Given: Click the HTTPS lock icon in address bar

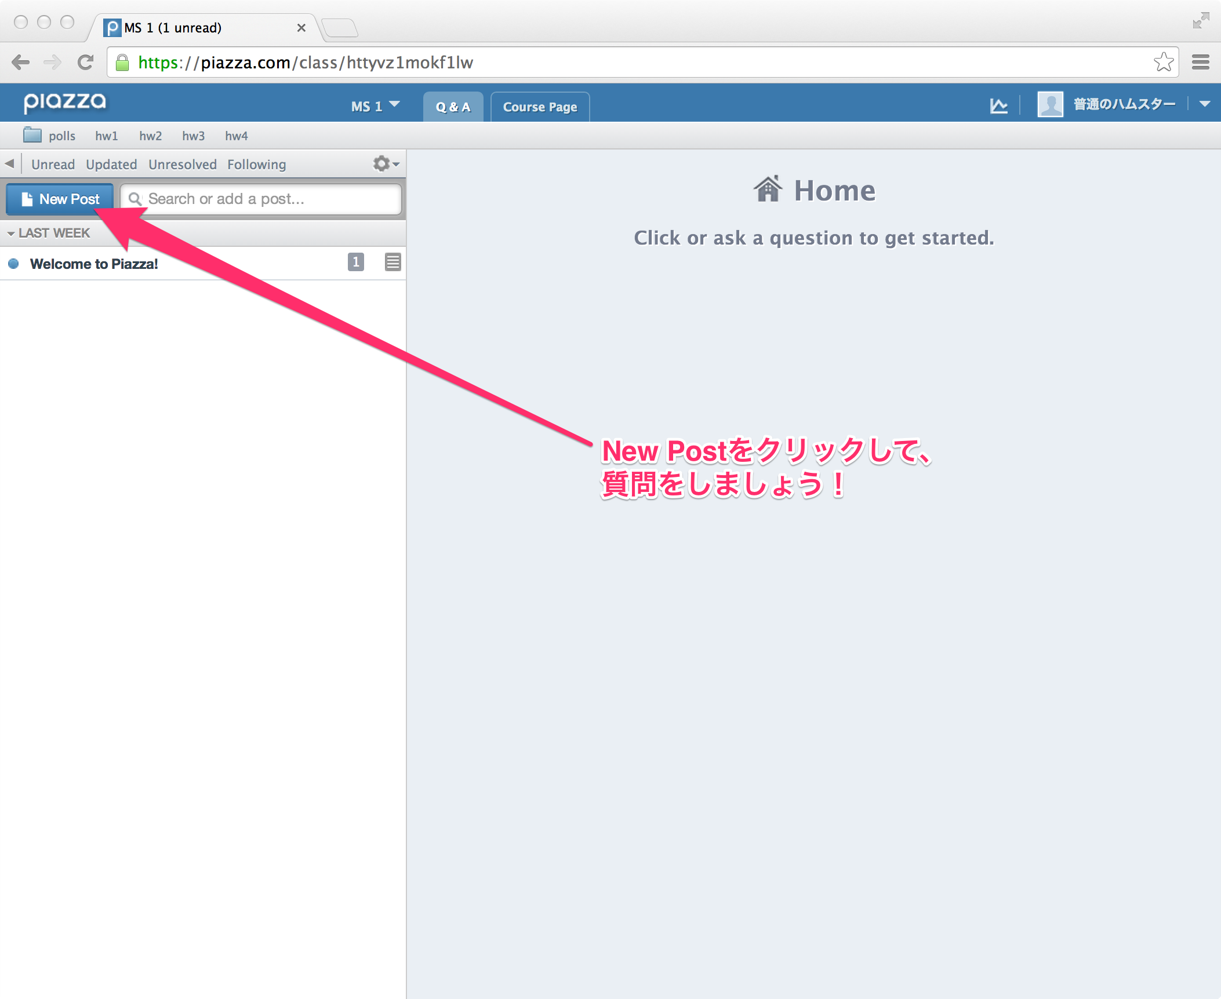Looking at the screenshot, I should pos(123,62).
